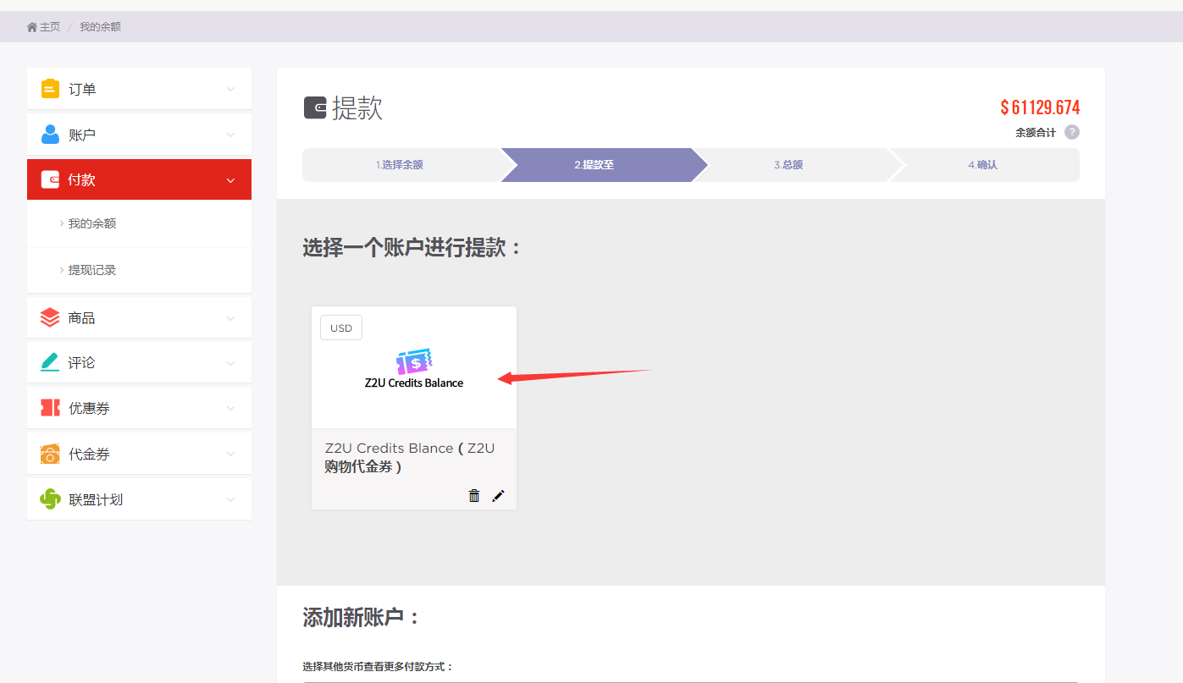The height and width of the screenshot is (683, 1183).
Task: Click the wallet icon next to 提款 heading
Action: 315,107
